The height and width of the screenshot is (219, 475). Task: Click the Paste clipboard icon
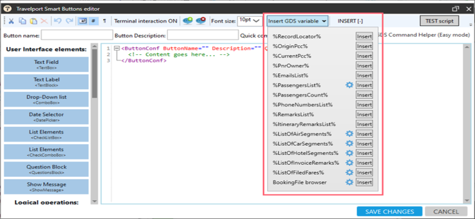(33, 21)
